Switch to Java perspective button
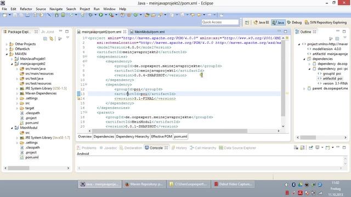351x197 pixels. click(278, 22)
